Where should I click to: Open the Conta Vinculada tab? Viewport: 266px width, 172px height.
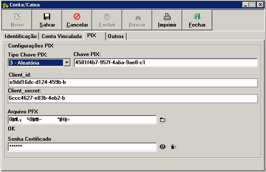tap(61, 36)
